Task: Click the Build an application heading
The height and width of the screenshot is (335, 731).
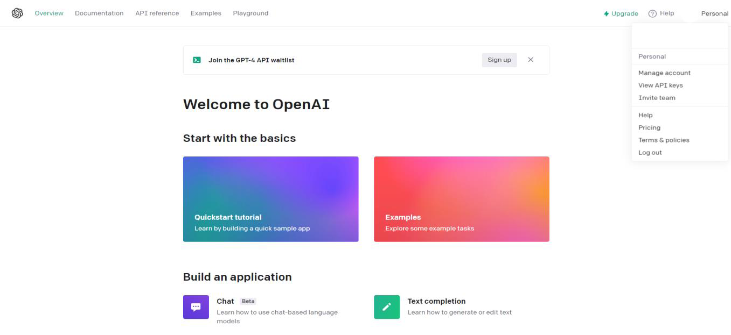Action: (237, 277)
